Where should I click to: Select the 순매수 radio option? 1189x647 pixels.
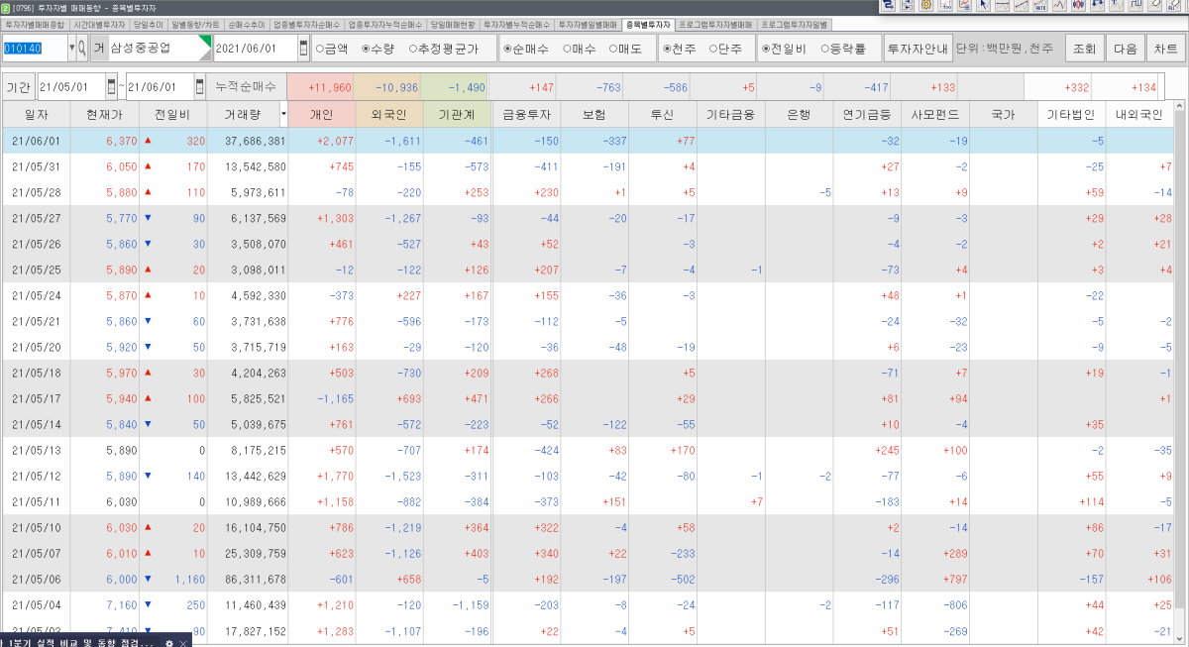click(x=526, y=48)
